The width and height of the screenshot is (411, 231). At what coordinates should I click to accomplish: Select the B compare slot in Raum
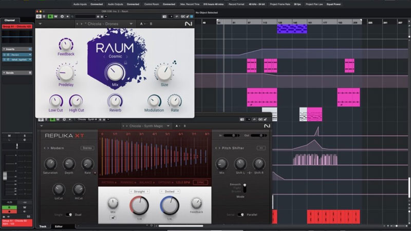[151, 24]
